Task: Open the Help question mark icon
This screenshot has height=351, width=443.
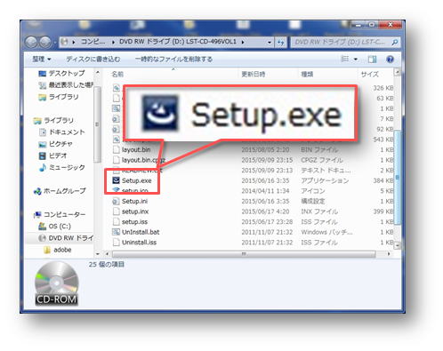Action: (x=390, y=60)
